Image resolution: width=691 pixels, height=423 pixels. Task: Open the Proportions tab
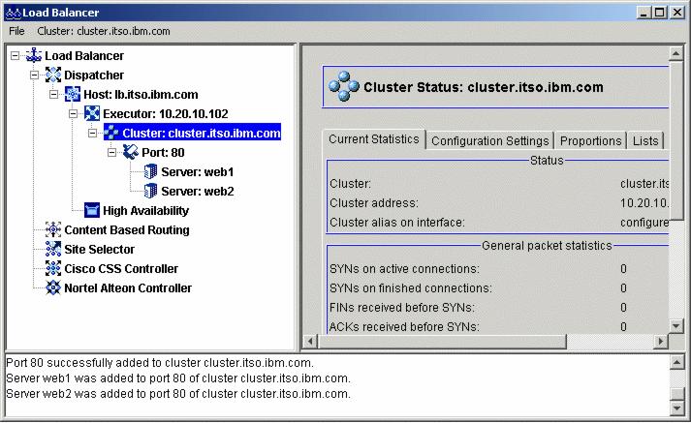pyautogui.click(x=590, y=141)
